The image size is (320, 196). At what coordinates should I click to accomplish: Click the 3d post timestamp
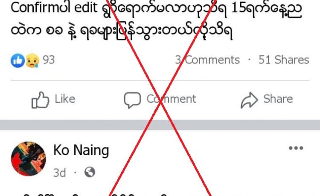point(59,173)
